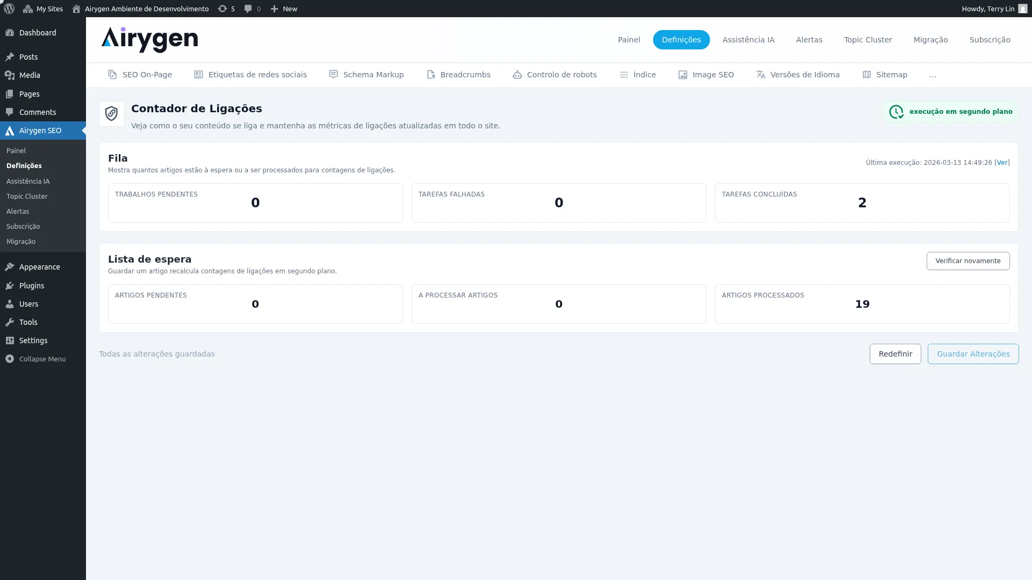Image resolution: width=1032 pixels, height=580 pixels.
Task: Click the Trabalhos Pendentes count card
Action: (255, 203)
